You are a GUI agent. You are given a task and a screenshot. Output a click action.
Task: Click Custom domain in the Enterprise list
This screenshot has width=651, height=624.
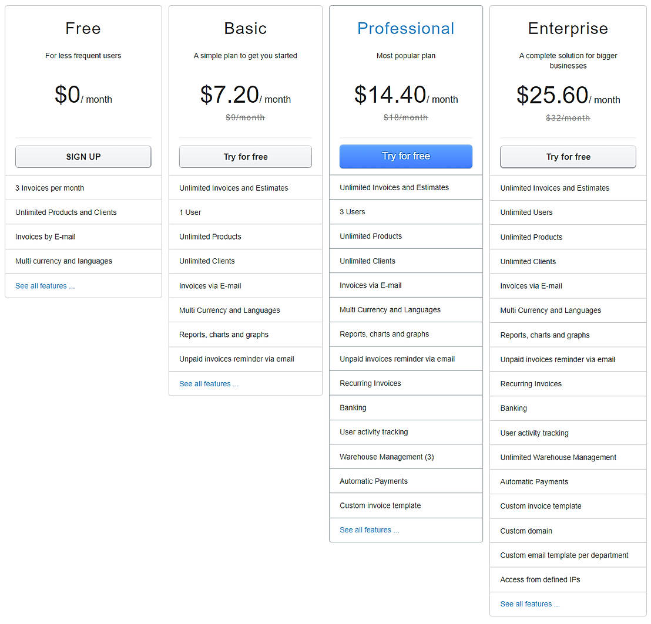[526, 531]
